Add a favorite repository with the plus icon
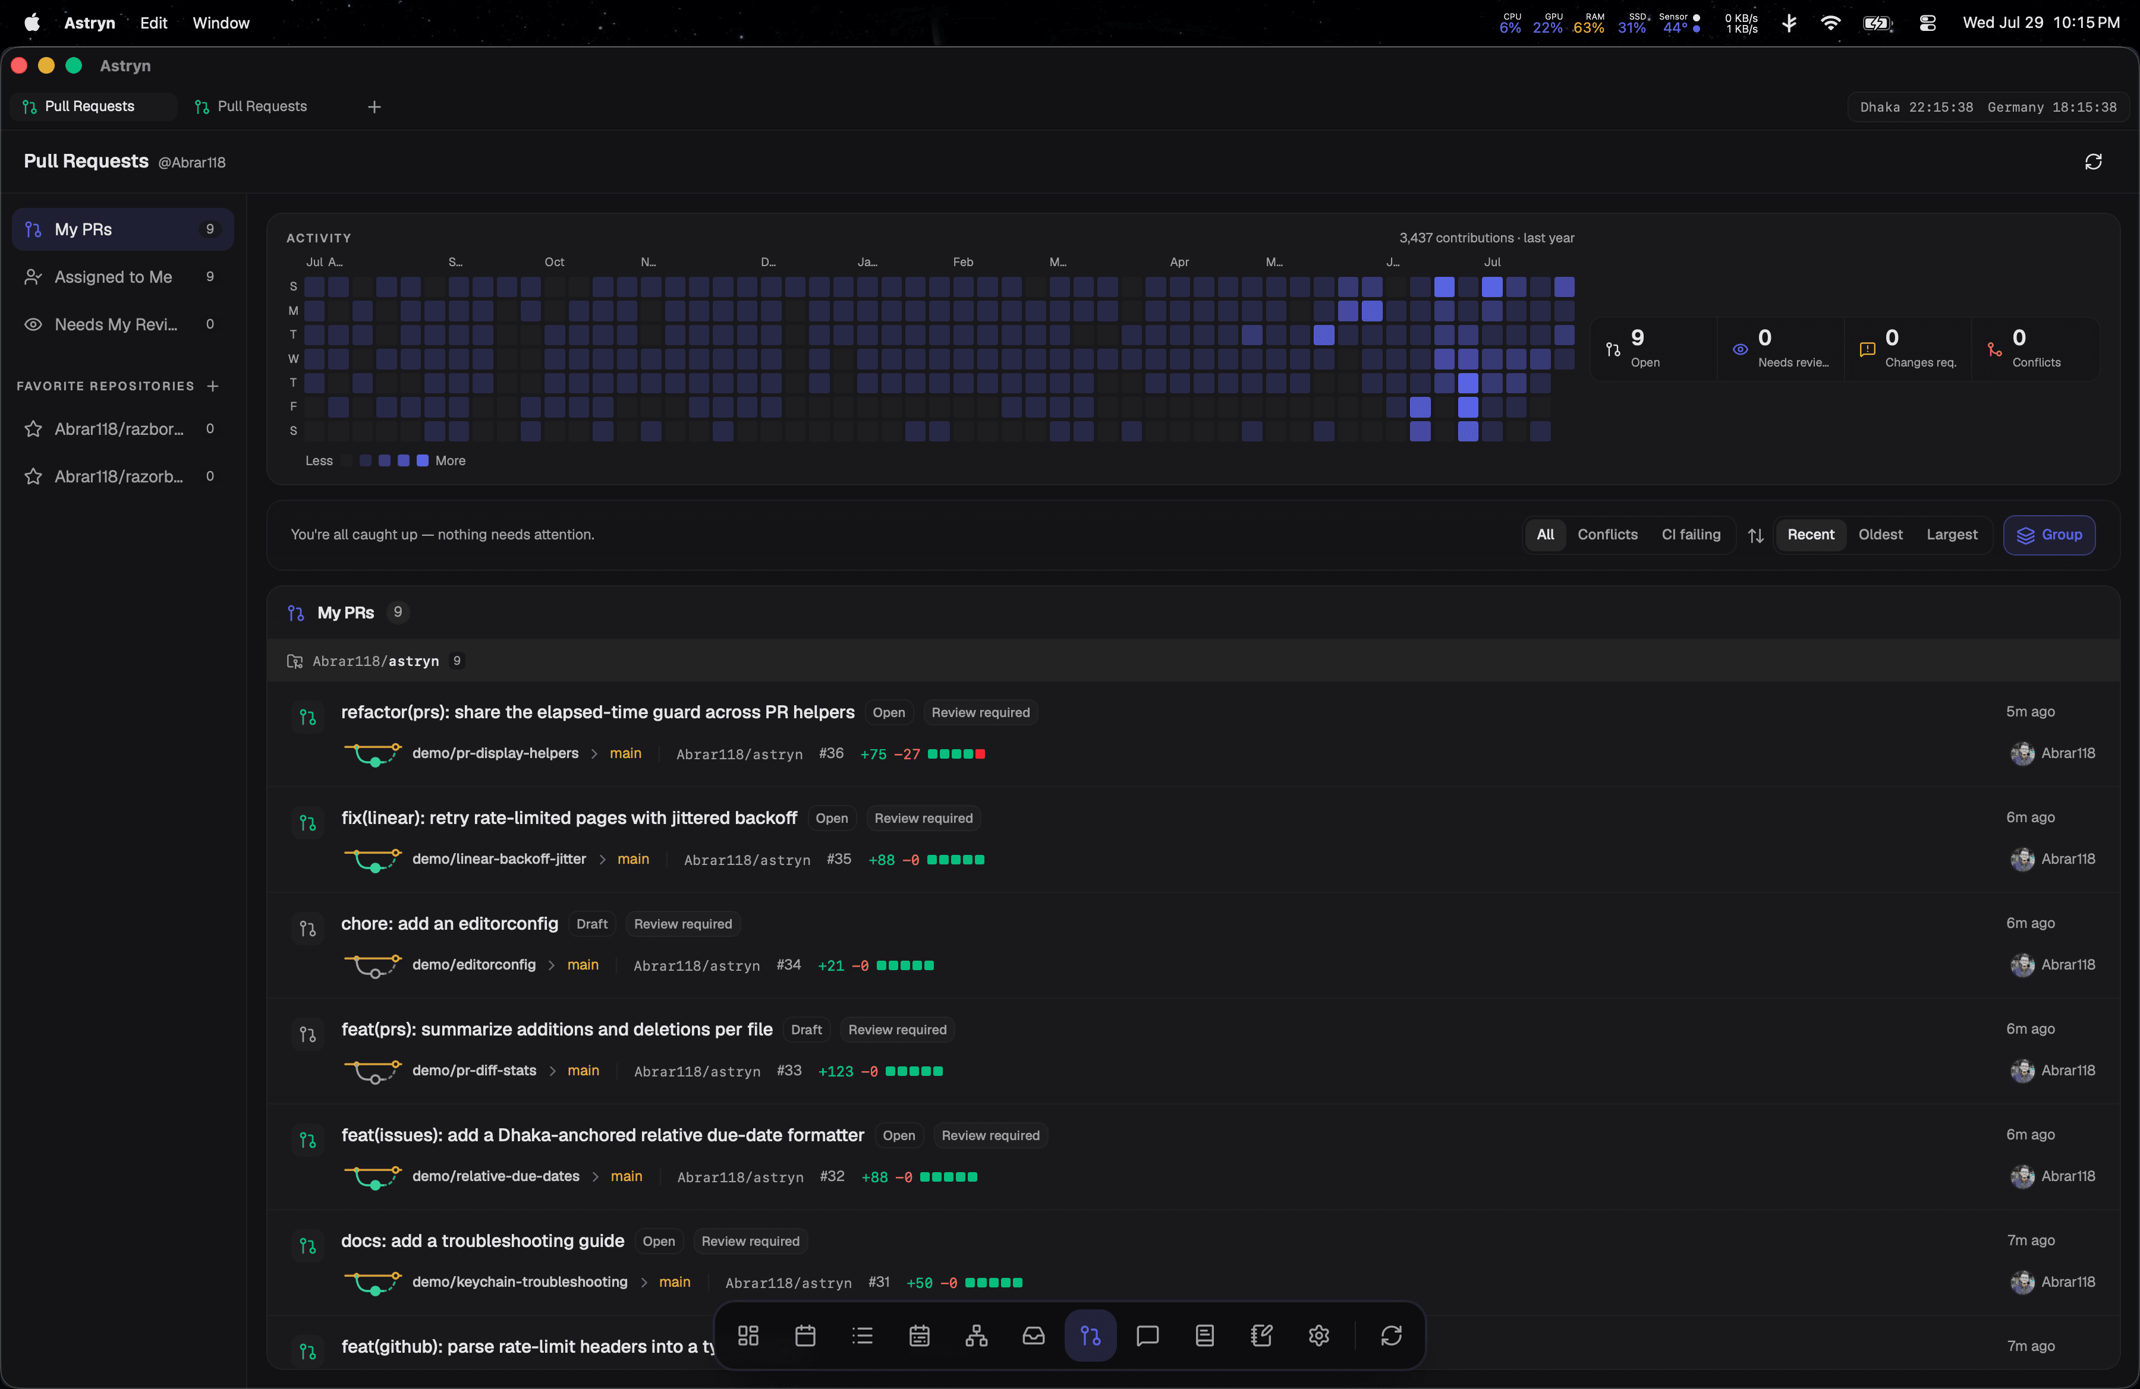The width and height of the screenshot is (2140, 1389). [213, 386]
